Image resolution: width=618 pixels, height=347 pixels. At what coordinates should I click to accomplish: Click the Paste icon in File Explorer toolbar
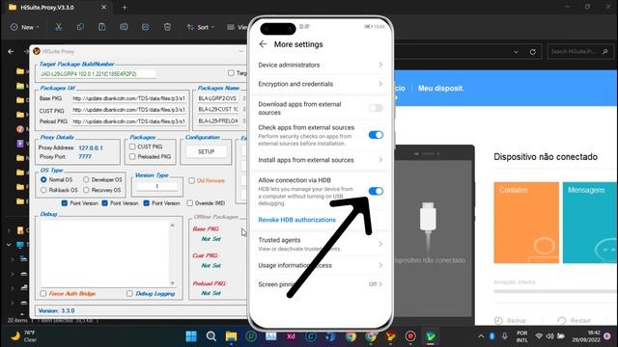[x=102, y=27]
